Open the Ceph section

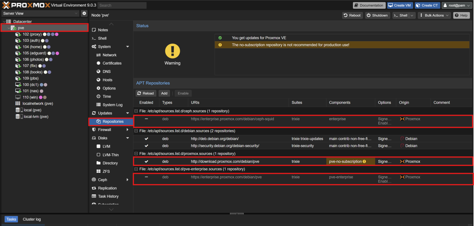click(x=102, y=180)
